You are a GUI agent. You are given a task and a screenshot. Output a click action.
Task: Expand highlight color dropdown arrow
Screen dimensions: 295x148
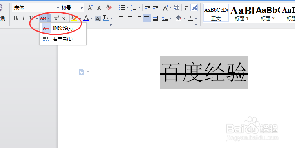coord(80,19)
